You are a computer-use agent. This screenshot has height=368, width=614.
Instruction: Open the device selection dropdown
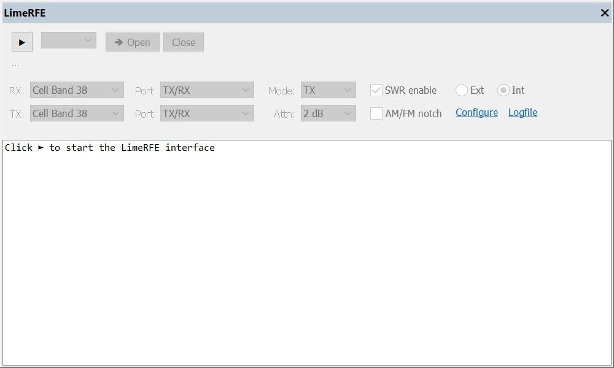(69, 40)
